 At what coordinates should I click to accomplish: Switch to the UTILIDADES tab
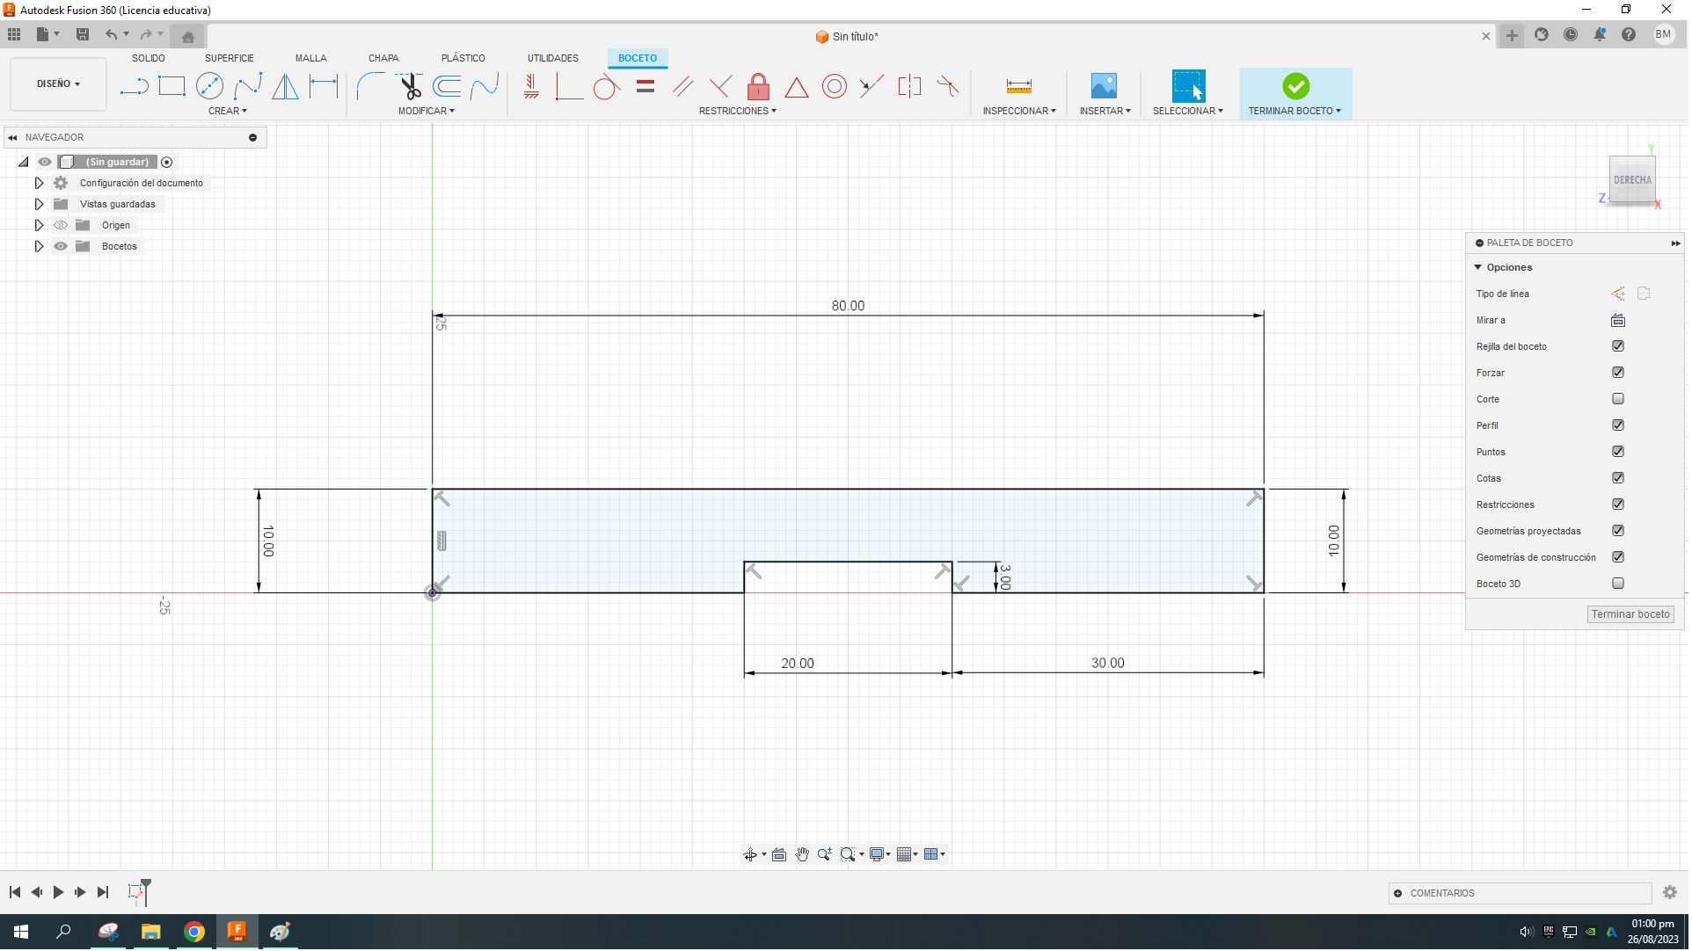[554, 58]
